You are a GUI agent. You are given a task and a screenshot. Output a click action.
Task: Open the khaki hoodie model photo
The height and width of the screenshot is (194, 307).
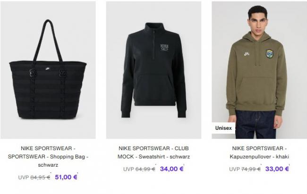click(x=259, y=70)
